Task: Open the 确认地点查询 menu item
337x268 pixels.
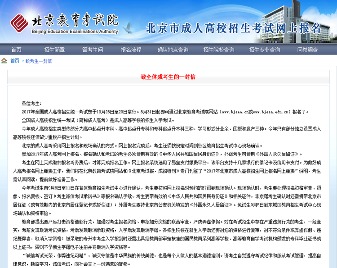Action: (173, 50)
